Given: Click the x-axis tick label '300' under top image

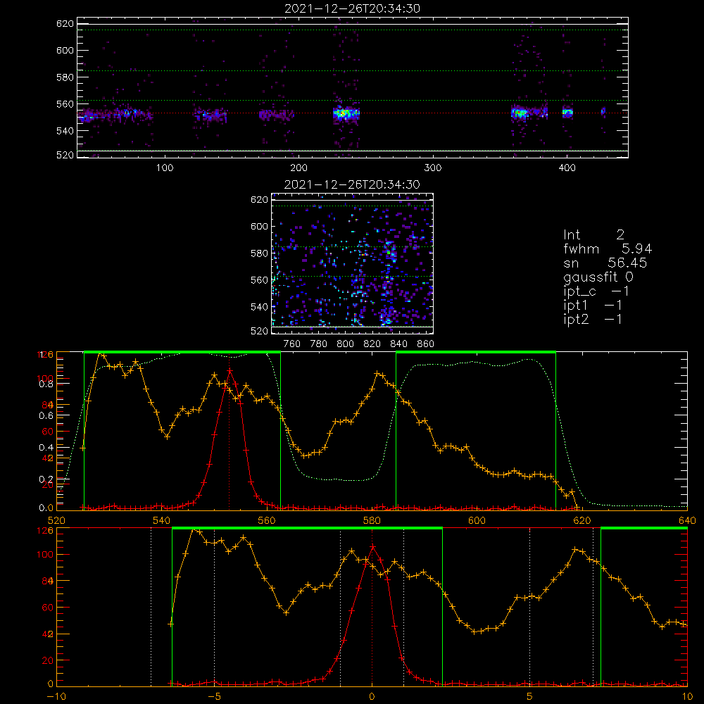Looking at the screenshot, I should pyautogui.click(x=433, y=168).
